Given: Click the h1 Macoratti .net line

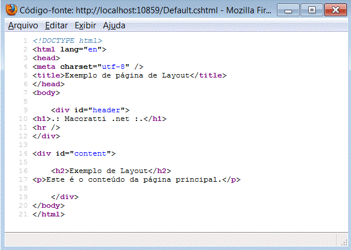Looking at the screenshot, I should point(99,119).
